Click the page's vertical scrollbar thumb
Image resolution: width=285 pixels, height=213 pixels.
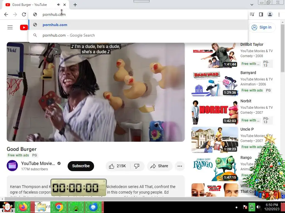point(283,48)
